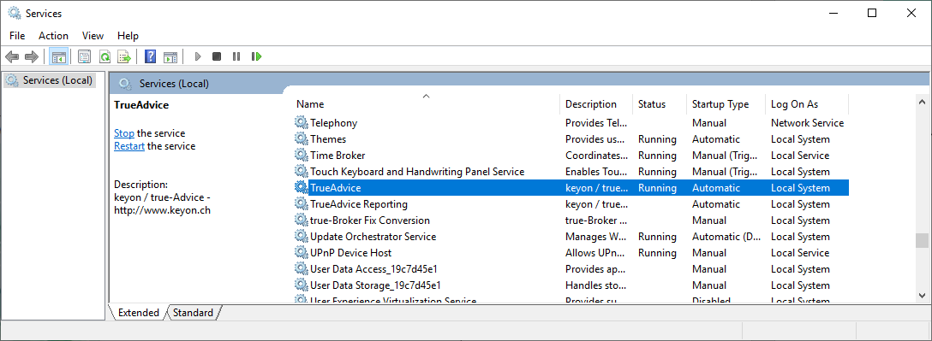Click Services (Local) header in details pane
Viewport: 932px width, 341px height.
coord(174,84)
